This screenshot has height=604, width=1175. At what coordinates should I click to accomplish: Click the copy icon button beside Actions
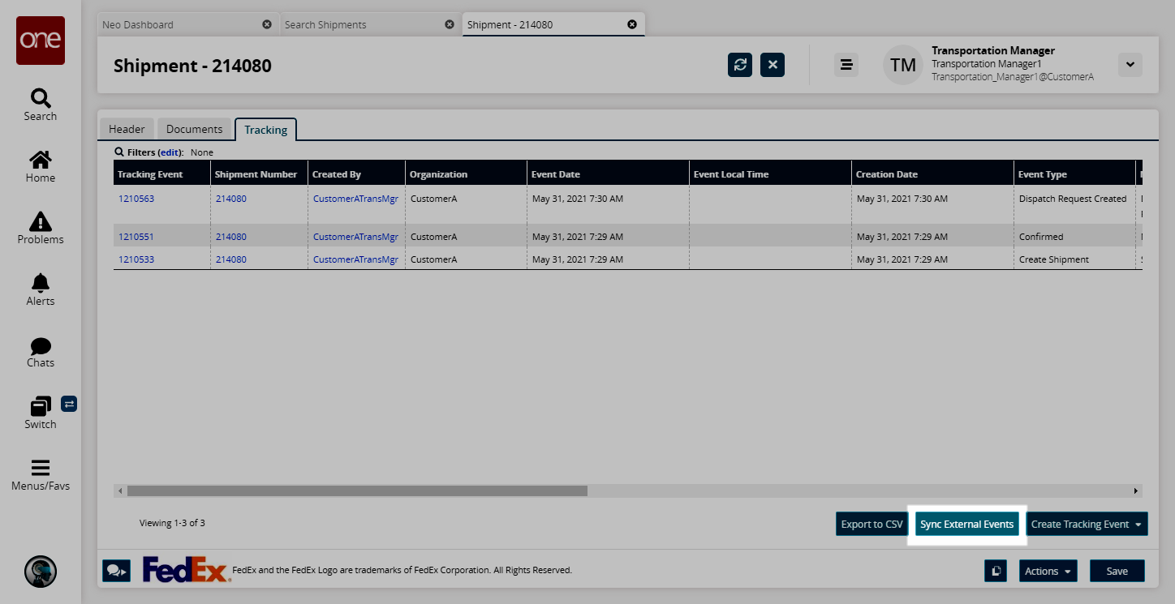[x=996, y=571]
